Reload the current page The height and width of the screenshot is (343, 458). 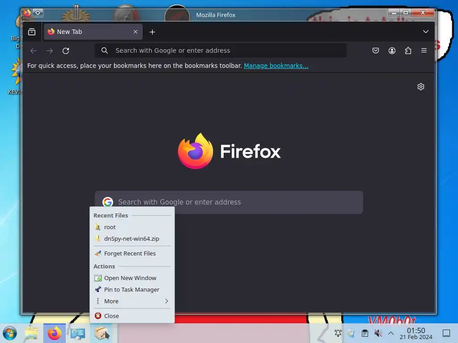click(x=66, y=51)
